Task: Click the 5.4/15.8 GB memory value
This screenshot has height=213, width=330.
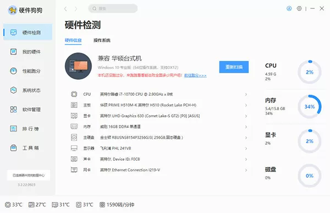Action: [275, 108]
